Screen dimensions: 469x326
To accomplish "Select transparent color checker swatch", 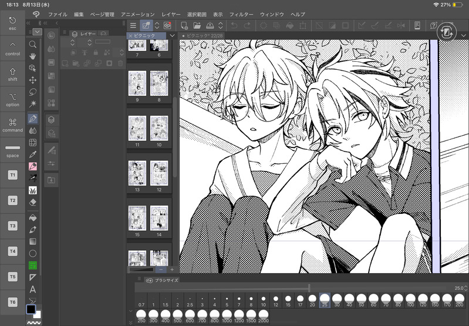I will (34, 322).
